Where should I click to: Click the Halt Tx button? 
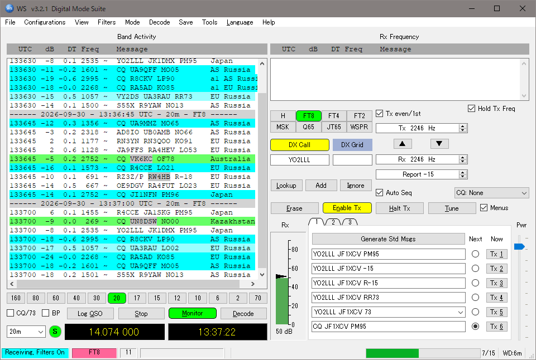(400, 208)
